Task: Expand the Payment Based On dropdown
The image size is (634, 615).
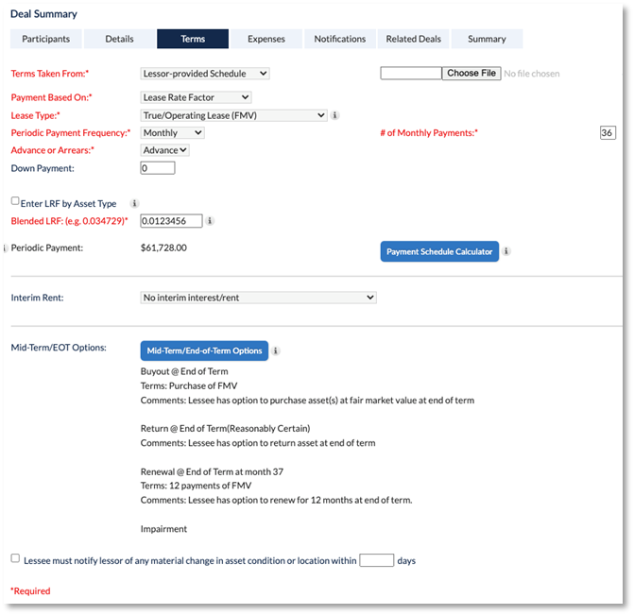Action: (x=196, y=97)
